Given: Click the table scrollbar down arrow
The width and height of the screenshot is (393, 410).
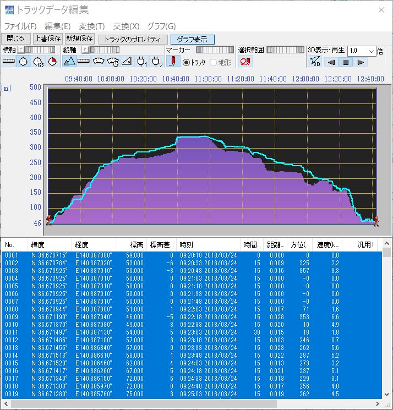Looking at the screenshot, I should pyautogui.click(x=386, y=395).
